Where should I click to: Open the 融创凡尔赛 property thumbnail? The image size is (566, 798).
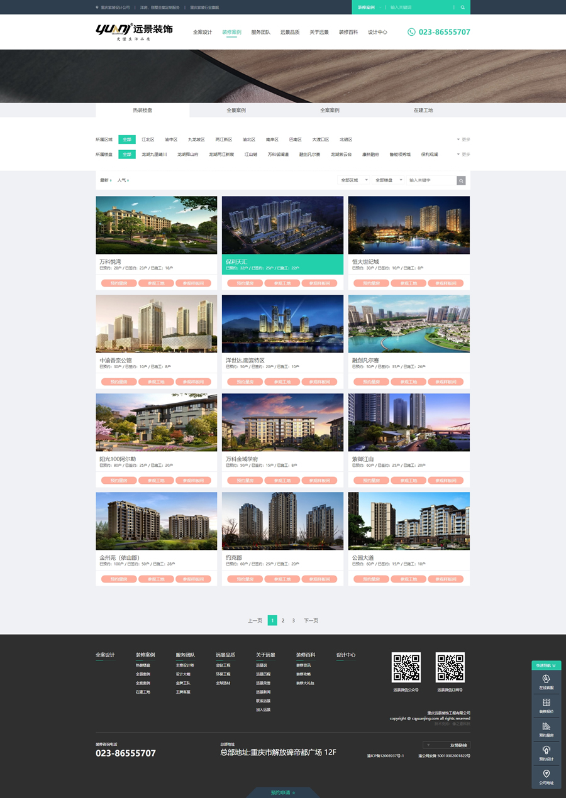[409, 324]
